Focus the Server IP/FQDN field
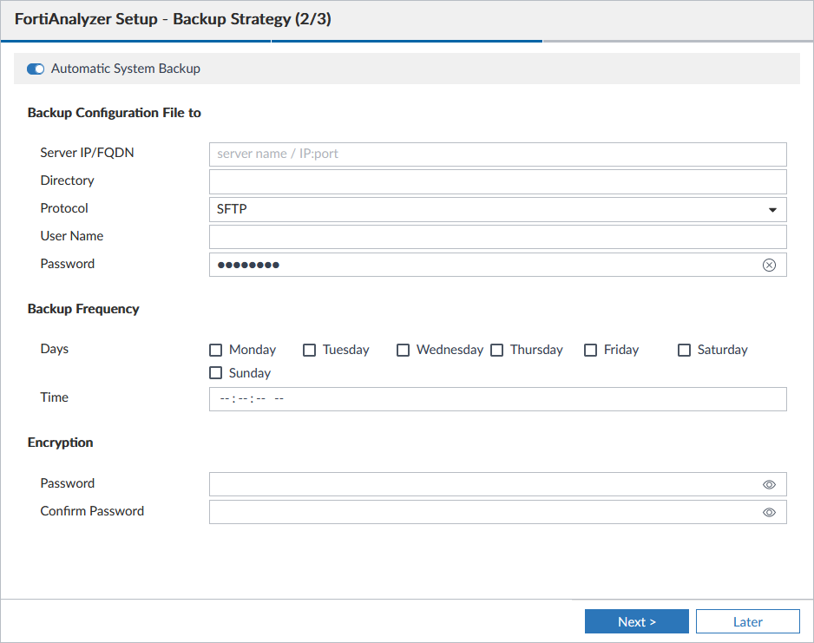The height and width of the screenshot is (643, 814). tap(497, 154)
